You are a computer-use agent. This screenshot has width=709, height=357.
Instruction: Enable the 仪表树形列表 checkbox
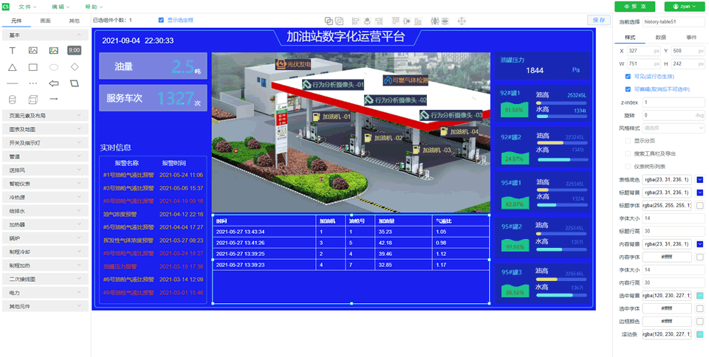coord(628,167)
